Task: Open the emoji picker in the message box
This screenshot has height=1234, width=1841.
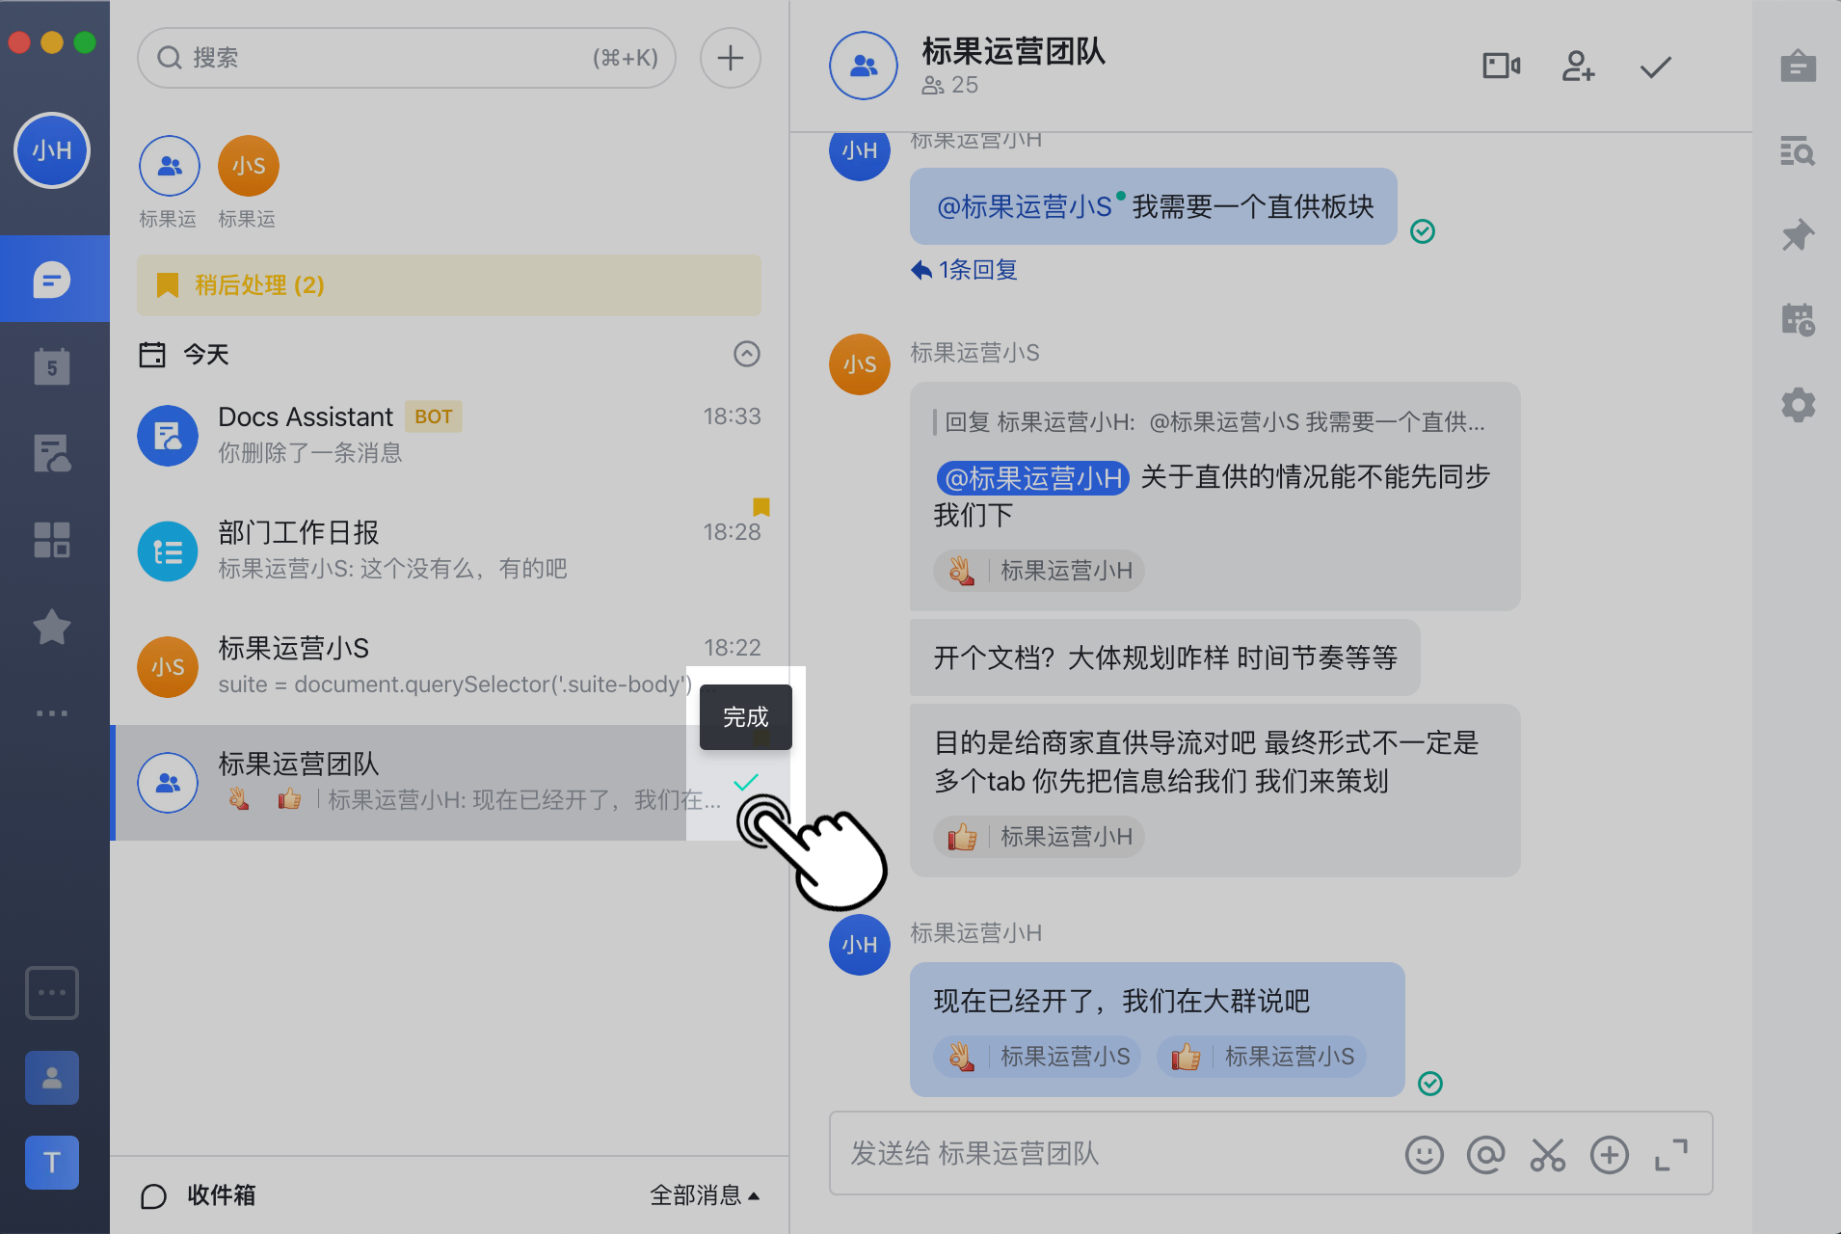Action: pyautogui.click(x=1426, y=1154)
